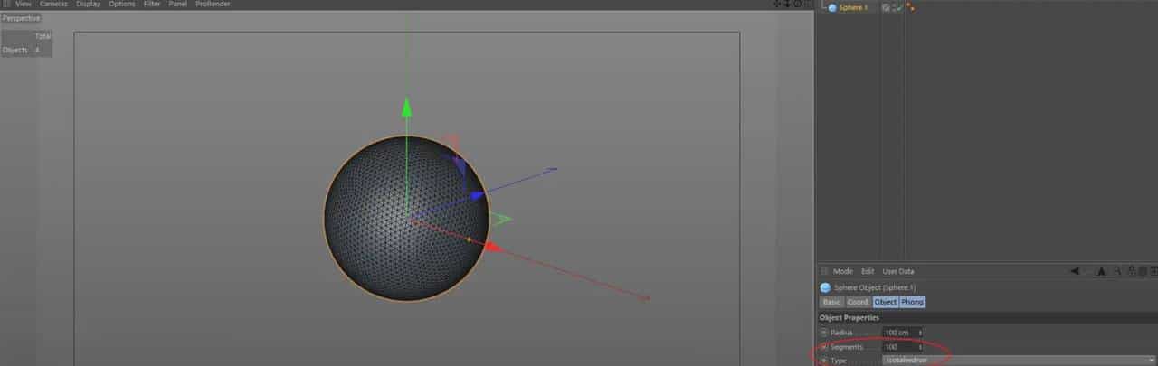The image size is (1158, 366).
Task: Click the green Y axis arrow handle
Action: [406, 108]
